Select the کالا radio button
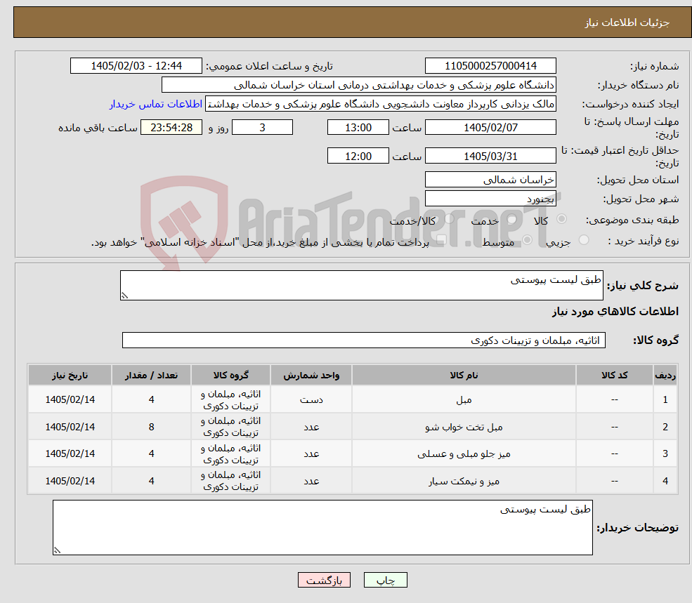The height and width of the screenshot is (603, 692). tap(562, 219)
